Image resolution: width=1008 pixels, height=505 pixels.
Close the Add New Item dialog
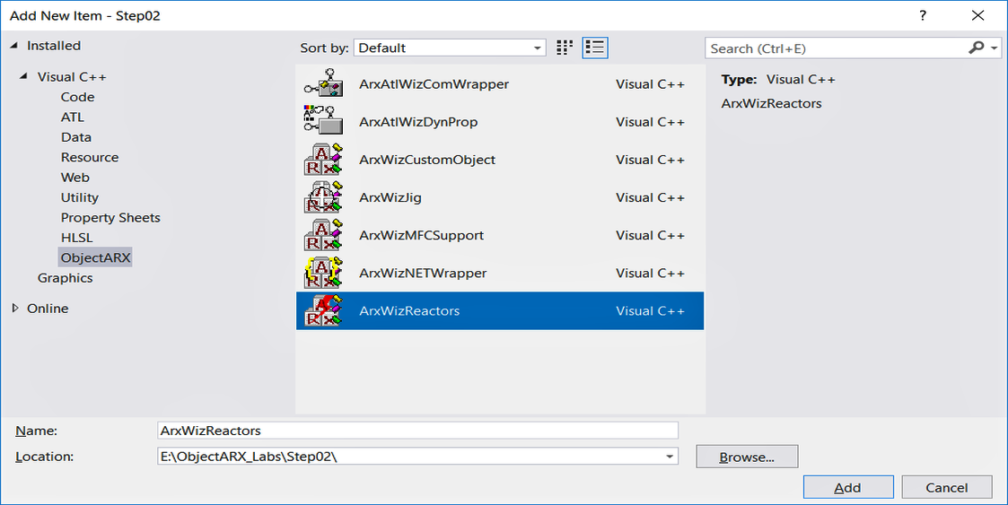point(977,15)
